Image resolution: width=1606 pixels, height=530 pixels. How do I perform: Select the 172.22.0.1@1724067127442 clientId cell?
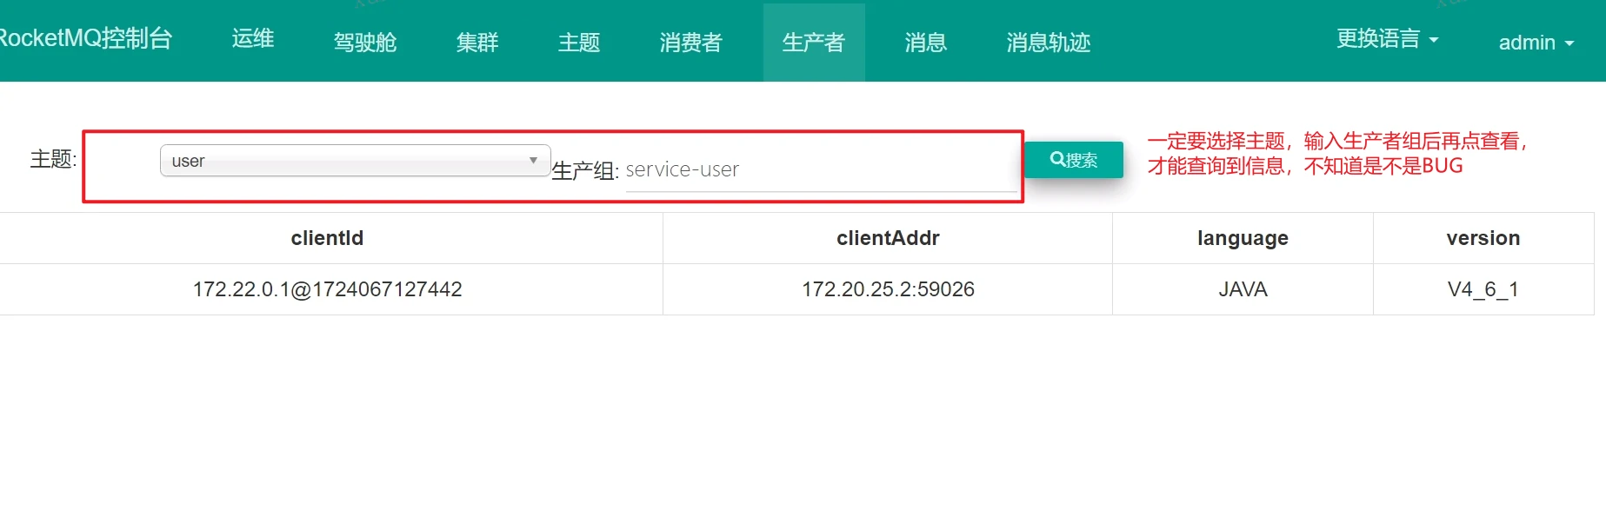[x=327, y=289]
